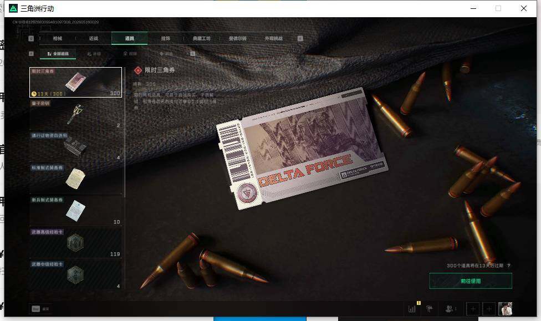
Task: Click the previous key icon left of 全部道具
Action: pos(31,53)
